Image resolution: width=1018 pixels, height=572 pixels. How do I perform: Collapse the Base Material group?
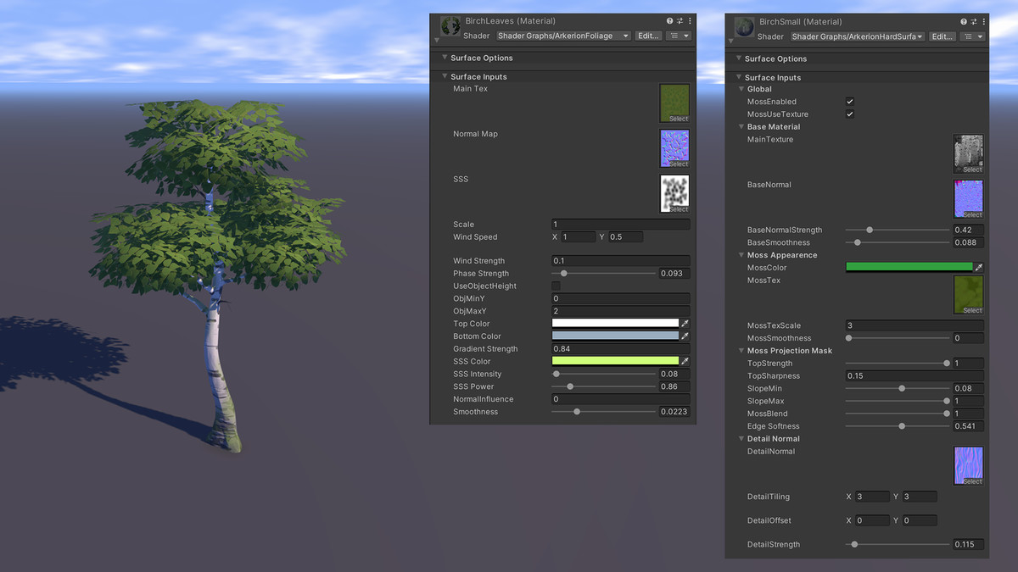click(x=741, y=126)
